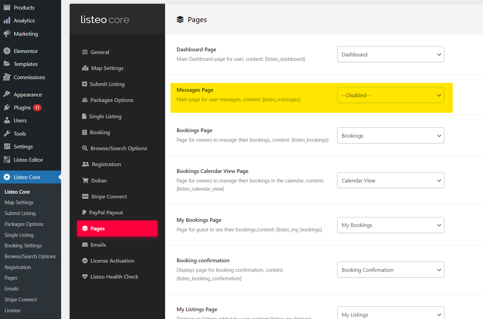Click the Elementor icon in admin sidebar
Viewport: 483px width, 319px height.
pyautogui.click(x=7, y=51)
